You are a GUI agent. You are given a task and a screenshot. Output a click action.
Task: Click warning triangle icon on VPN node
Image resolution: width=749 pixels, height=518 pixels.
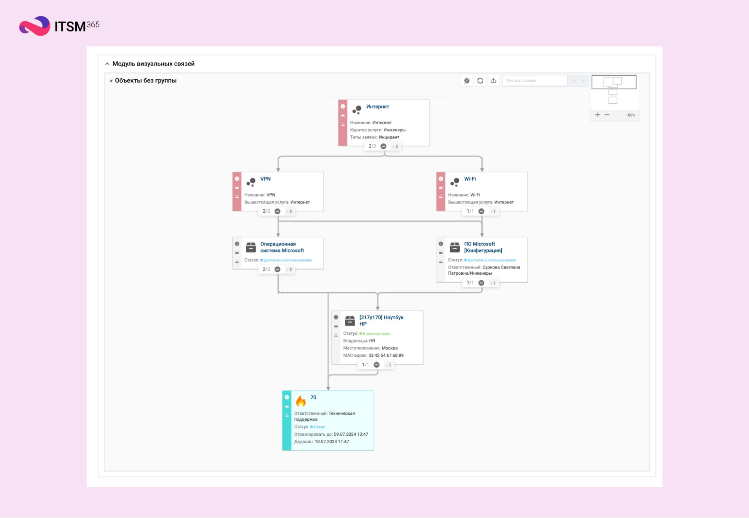click(x=237, y=196)
